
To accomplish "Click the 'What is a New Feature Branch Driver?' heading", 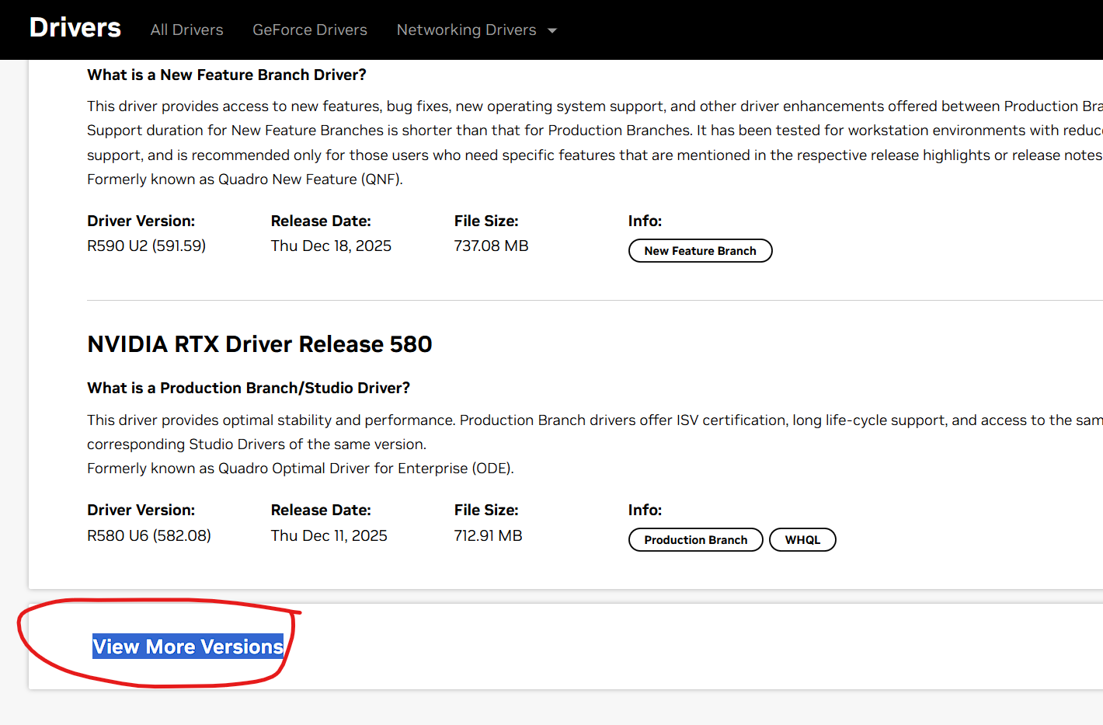I will [227, 75].
